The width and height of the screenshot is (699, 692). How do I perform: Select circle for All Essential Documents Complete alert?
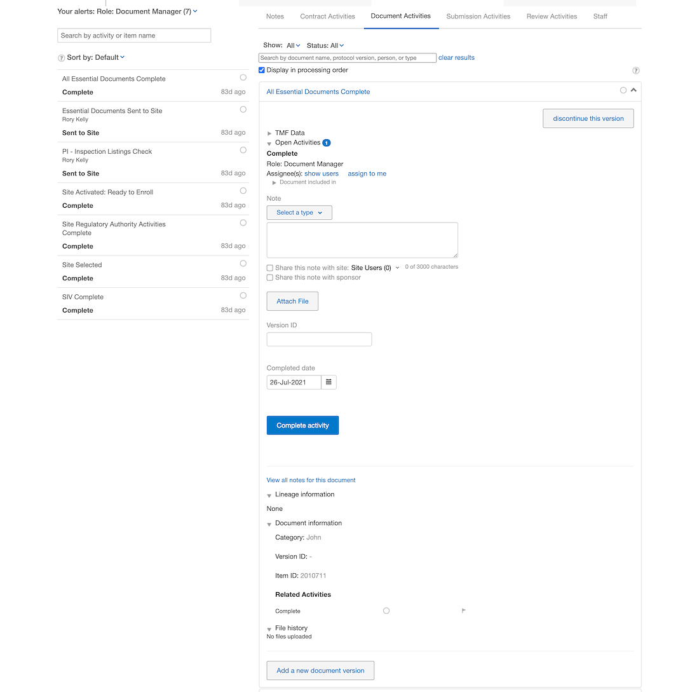coord(243,78)
